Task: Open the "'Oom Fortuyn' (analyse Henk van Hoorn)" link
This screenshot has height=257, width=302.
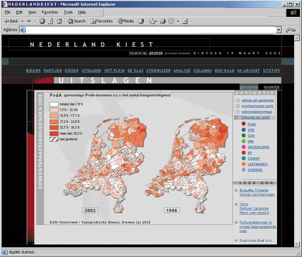Action: pyautogui.click(x=254, y=208)
